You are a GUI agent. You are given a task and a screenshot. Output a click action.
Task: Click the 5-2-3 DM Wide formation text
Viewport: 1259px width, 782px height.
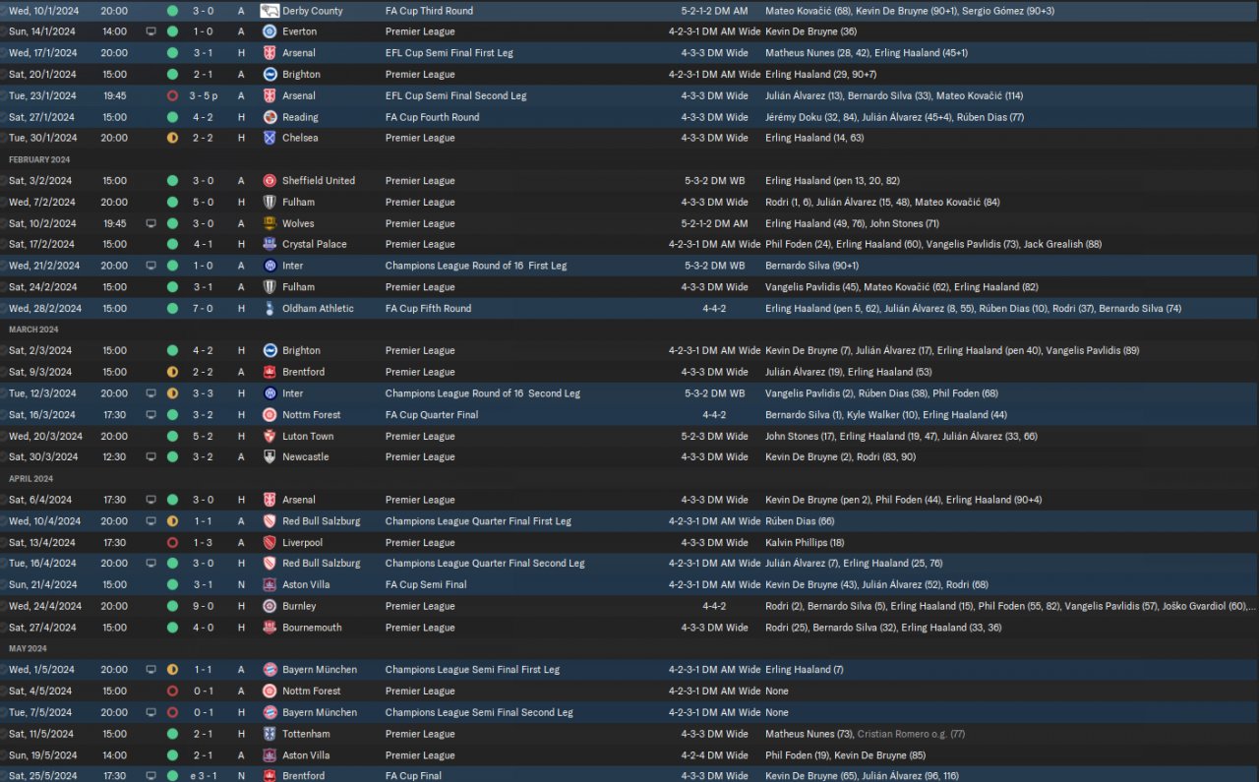(x=714, y=436)
